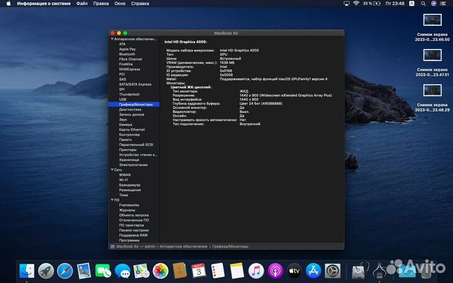Launch Launchpad from the Dock
This screenshot has width=453, height=283.
coord(46,271)
